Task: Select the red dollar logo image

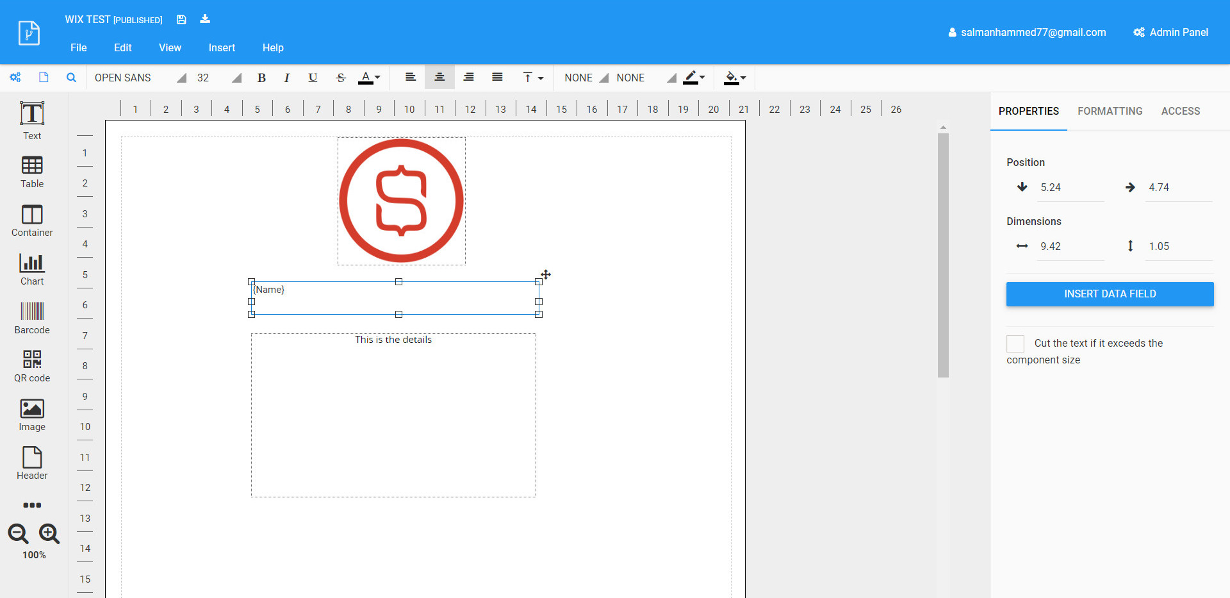Action: (402, 201)
